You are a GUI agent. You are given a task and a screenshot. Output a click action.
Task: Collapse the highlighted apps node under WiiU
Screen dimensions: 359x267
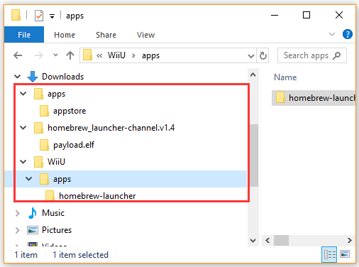coord(28,179)
